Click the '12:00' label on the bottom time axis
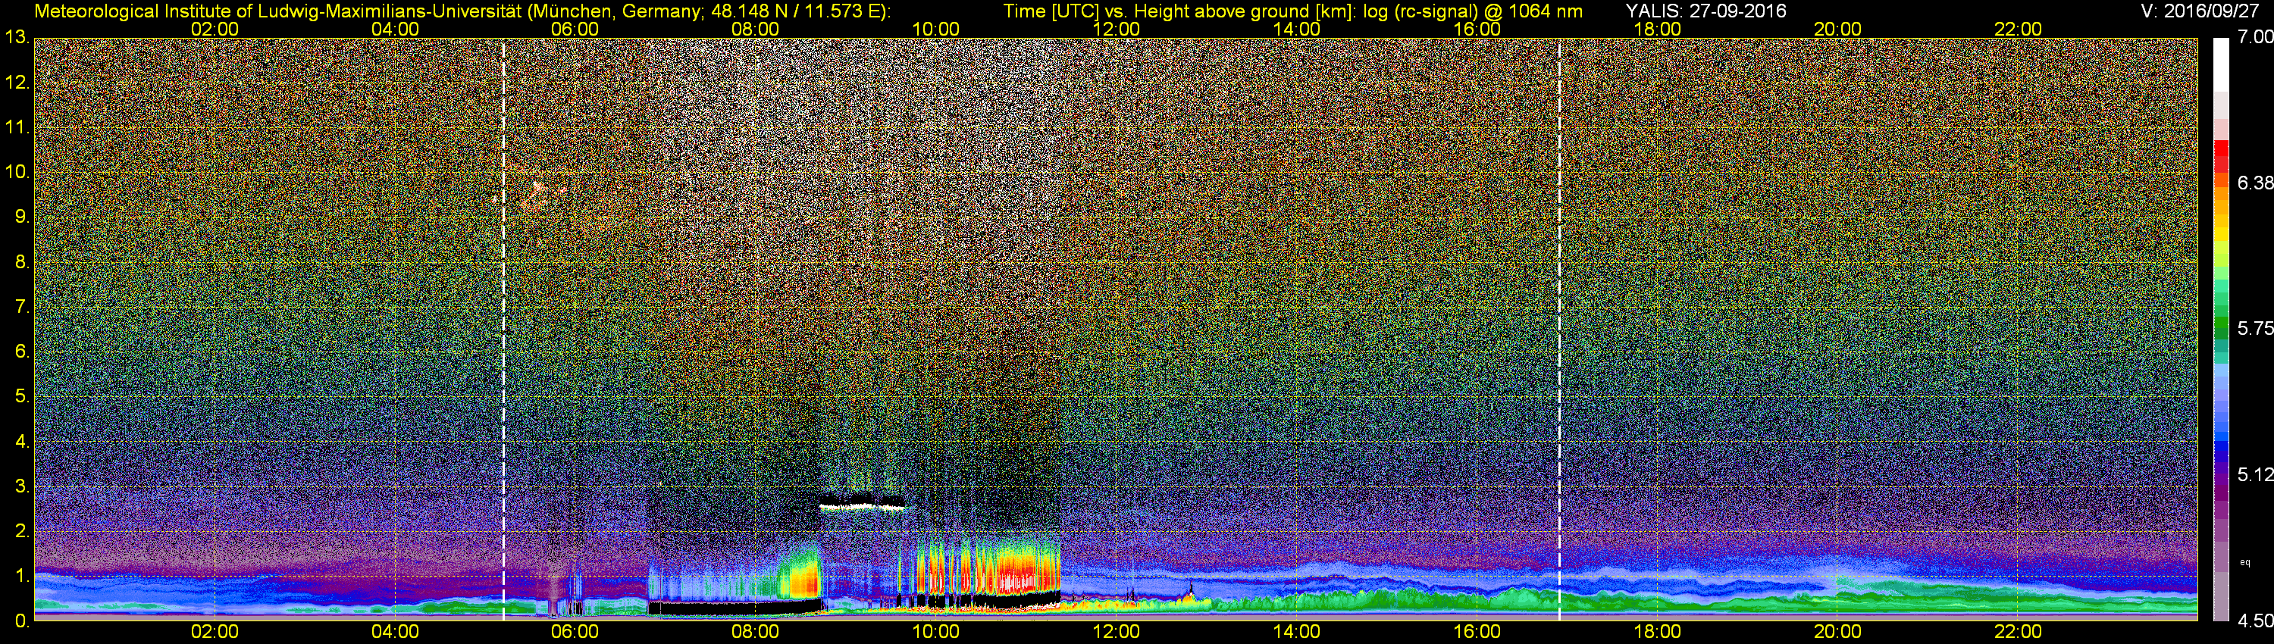The image size is (2274, 644). [x=1116, y=632]
